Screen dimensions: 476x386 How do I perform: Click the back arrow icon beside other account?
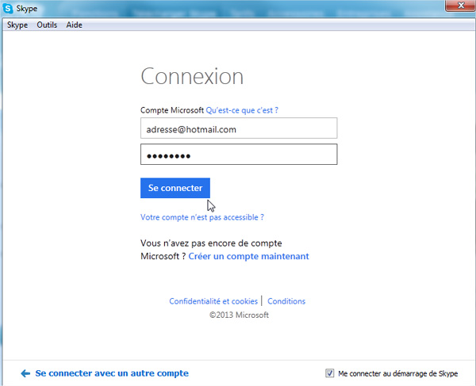click(x=25, y=373)
